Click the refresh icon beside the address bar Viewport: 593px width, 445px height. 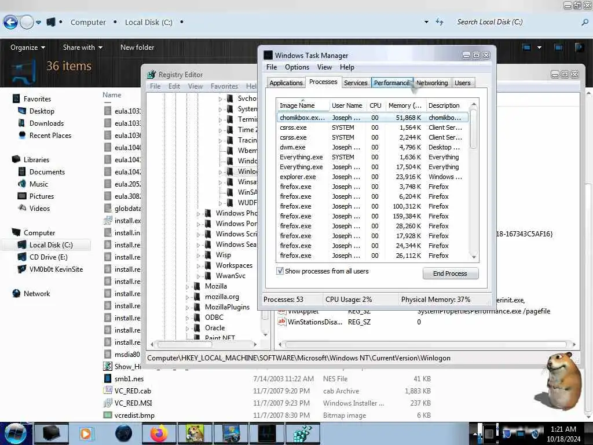pos(439,22)
